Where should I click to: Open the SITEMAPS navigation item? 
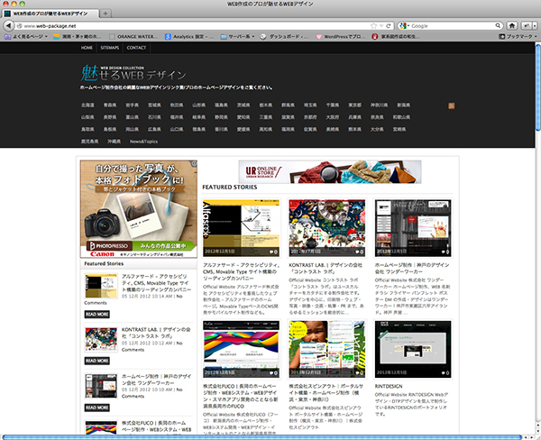coord(110,47)
